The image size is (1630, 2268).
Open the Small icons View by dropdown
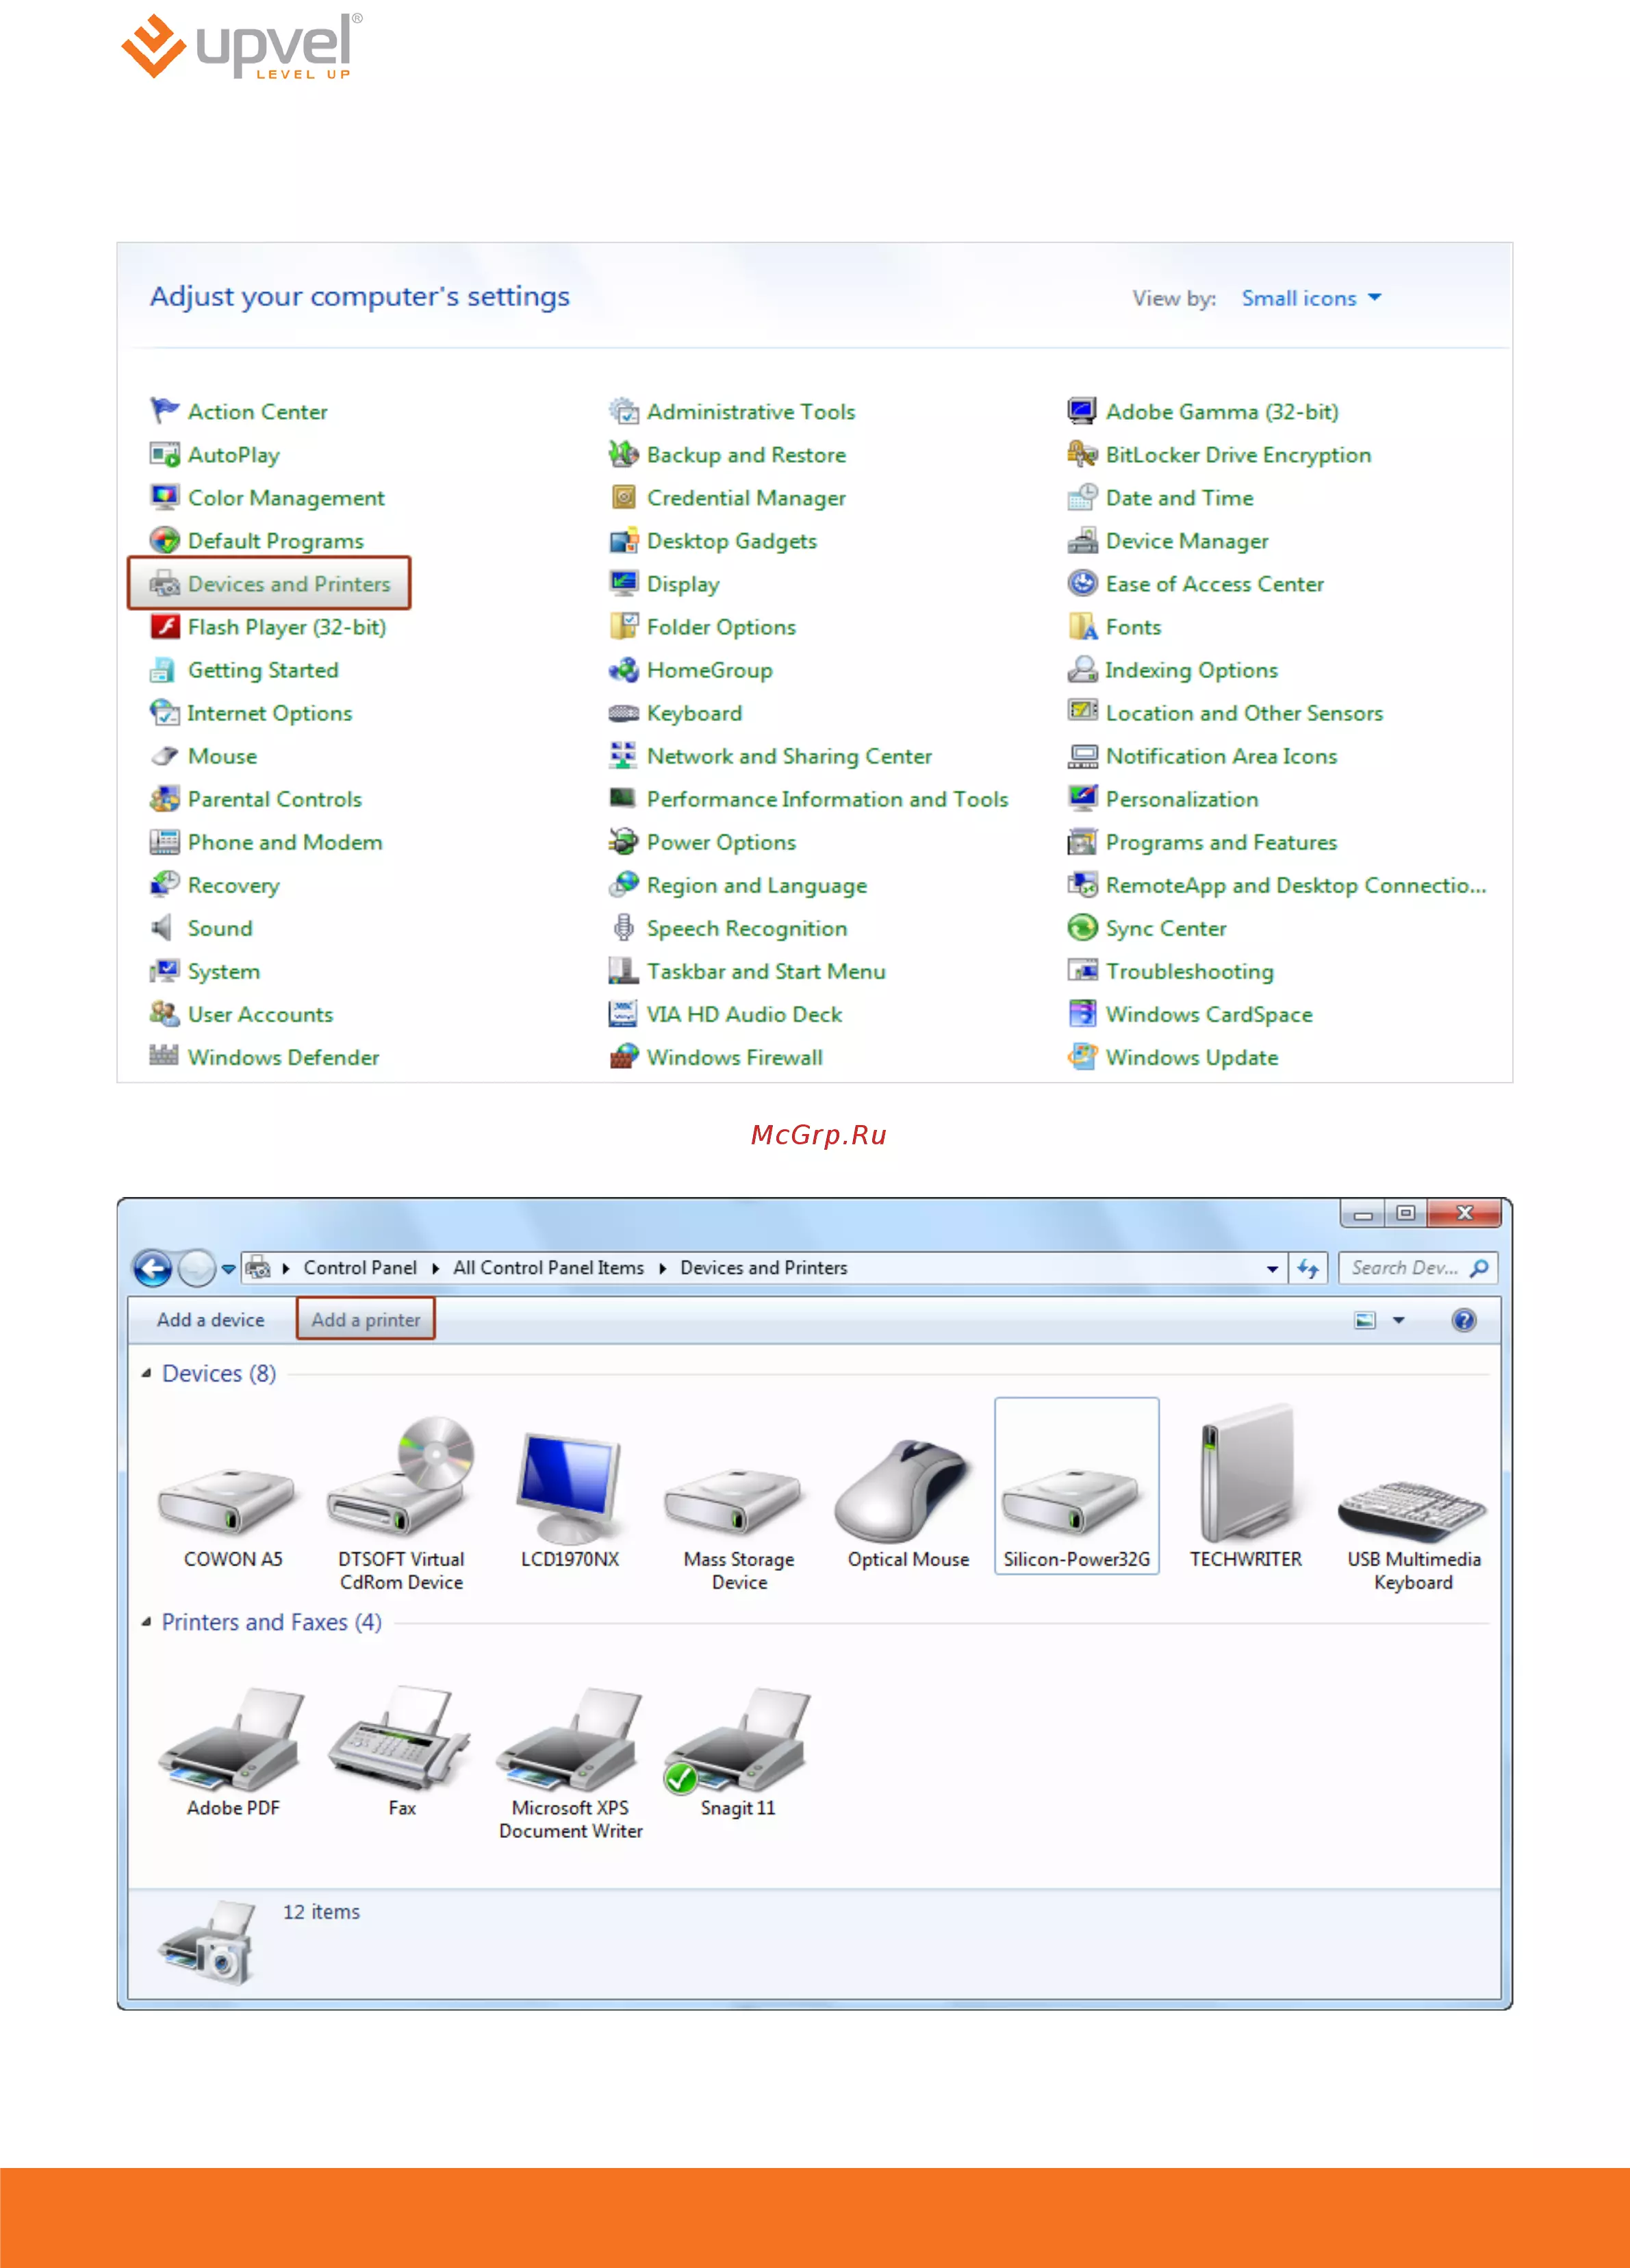point(1311,298)
